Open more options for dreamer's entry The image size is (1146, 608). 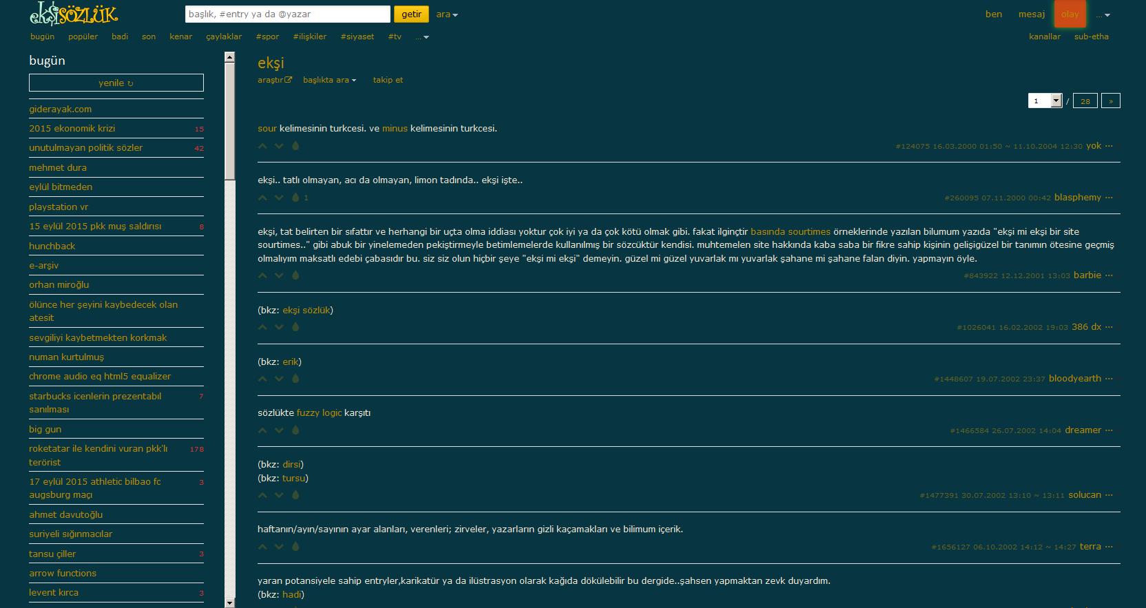pyautogui.click(x=1109, y=430)
